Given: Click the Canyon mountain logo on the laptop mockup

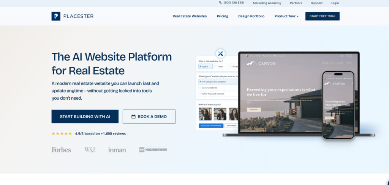Looking at the screenshot, I should tap(251, 63).
